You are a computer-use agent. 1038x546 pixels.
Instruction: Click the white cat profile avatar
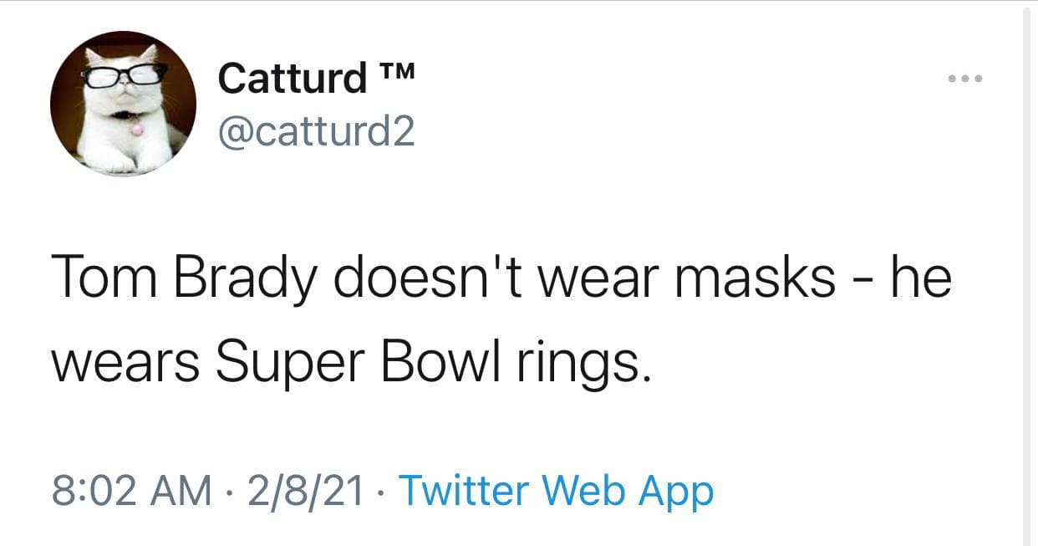(124, 104)
